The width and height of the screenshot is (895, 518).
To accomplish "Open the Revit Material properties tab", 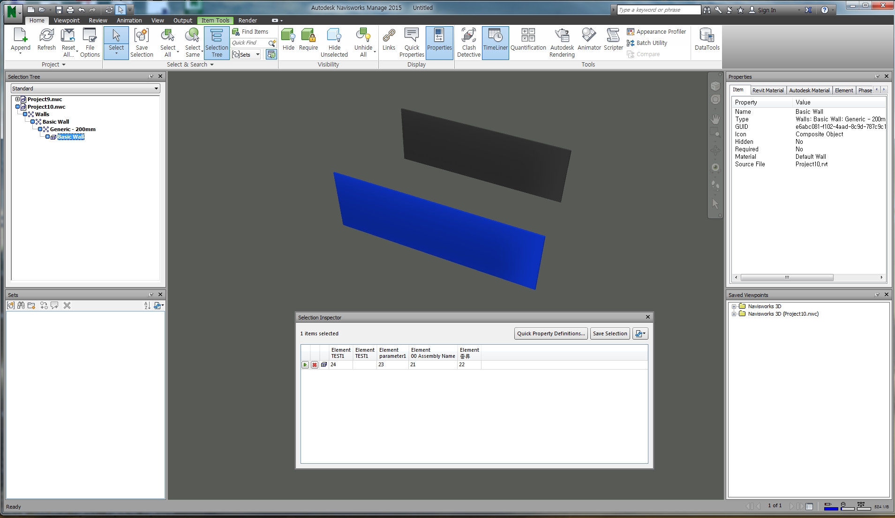I will tap(768, 90).
